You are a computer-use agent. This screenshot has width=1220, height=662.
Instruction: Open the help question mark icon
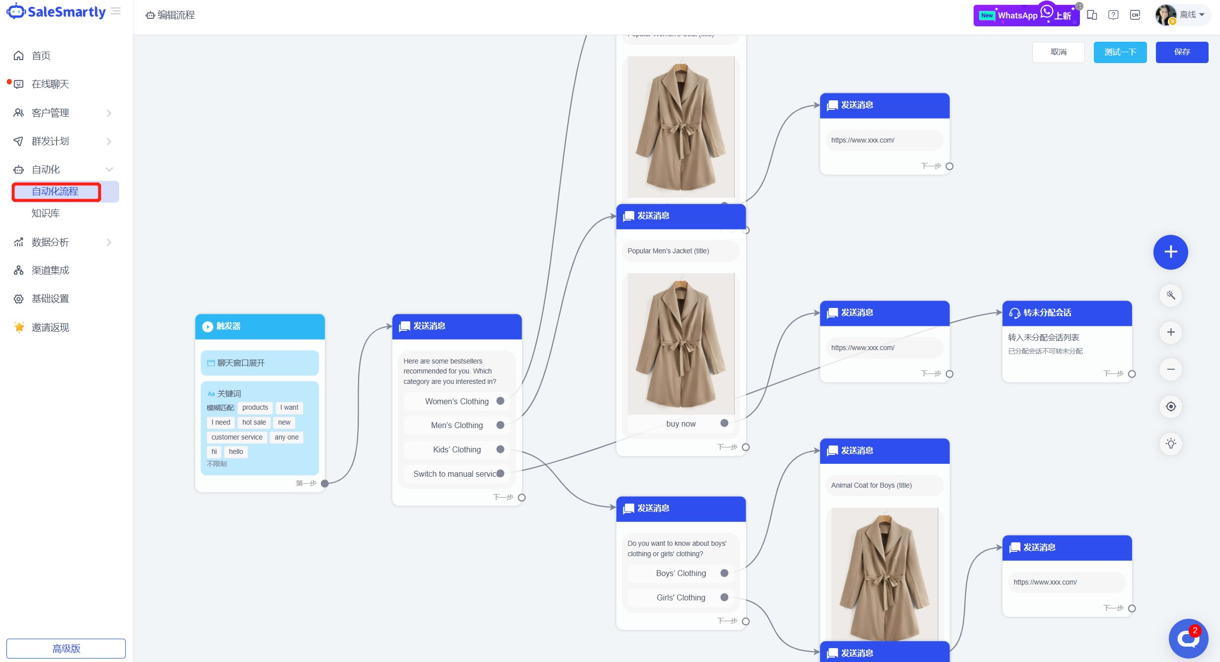coord(1113,15)
